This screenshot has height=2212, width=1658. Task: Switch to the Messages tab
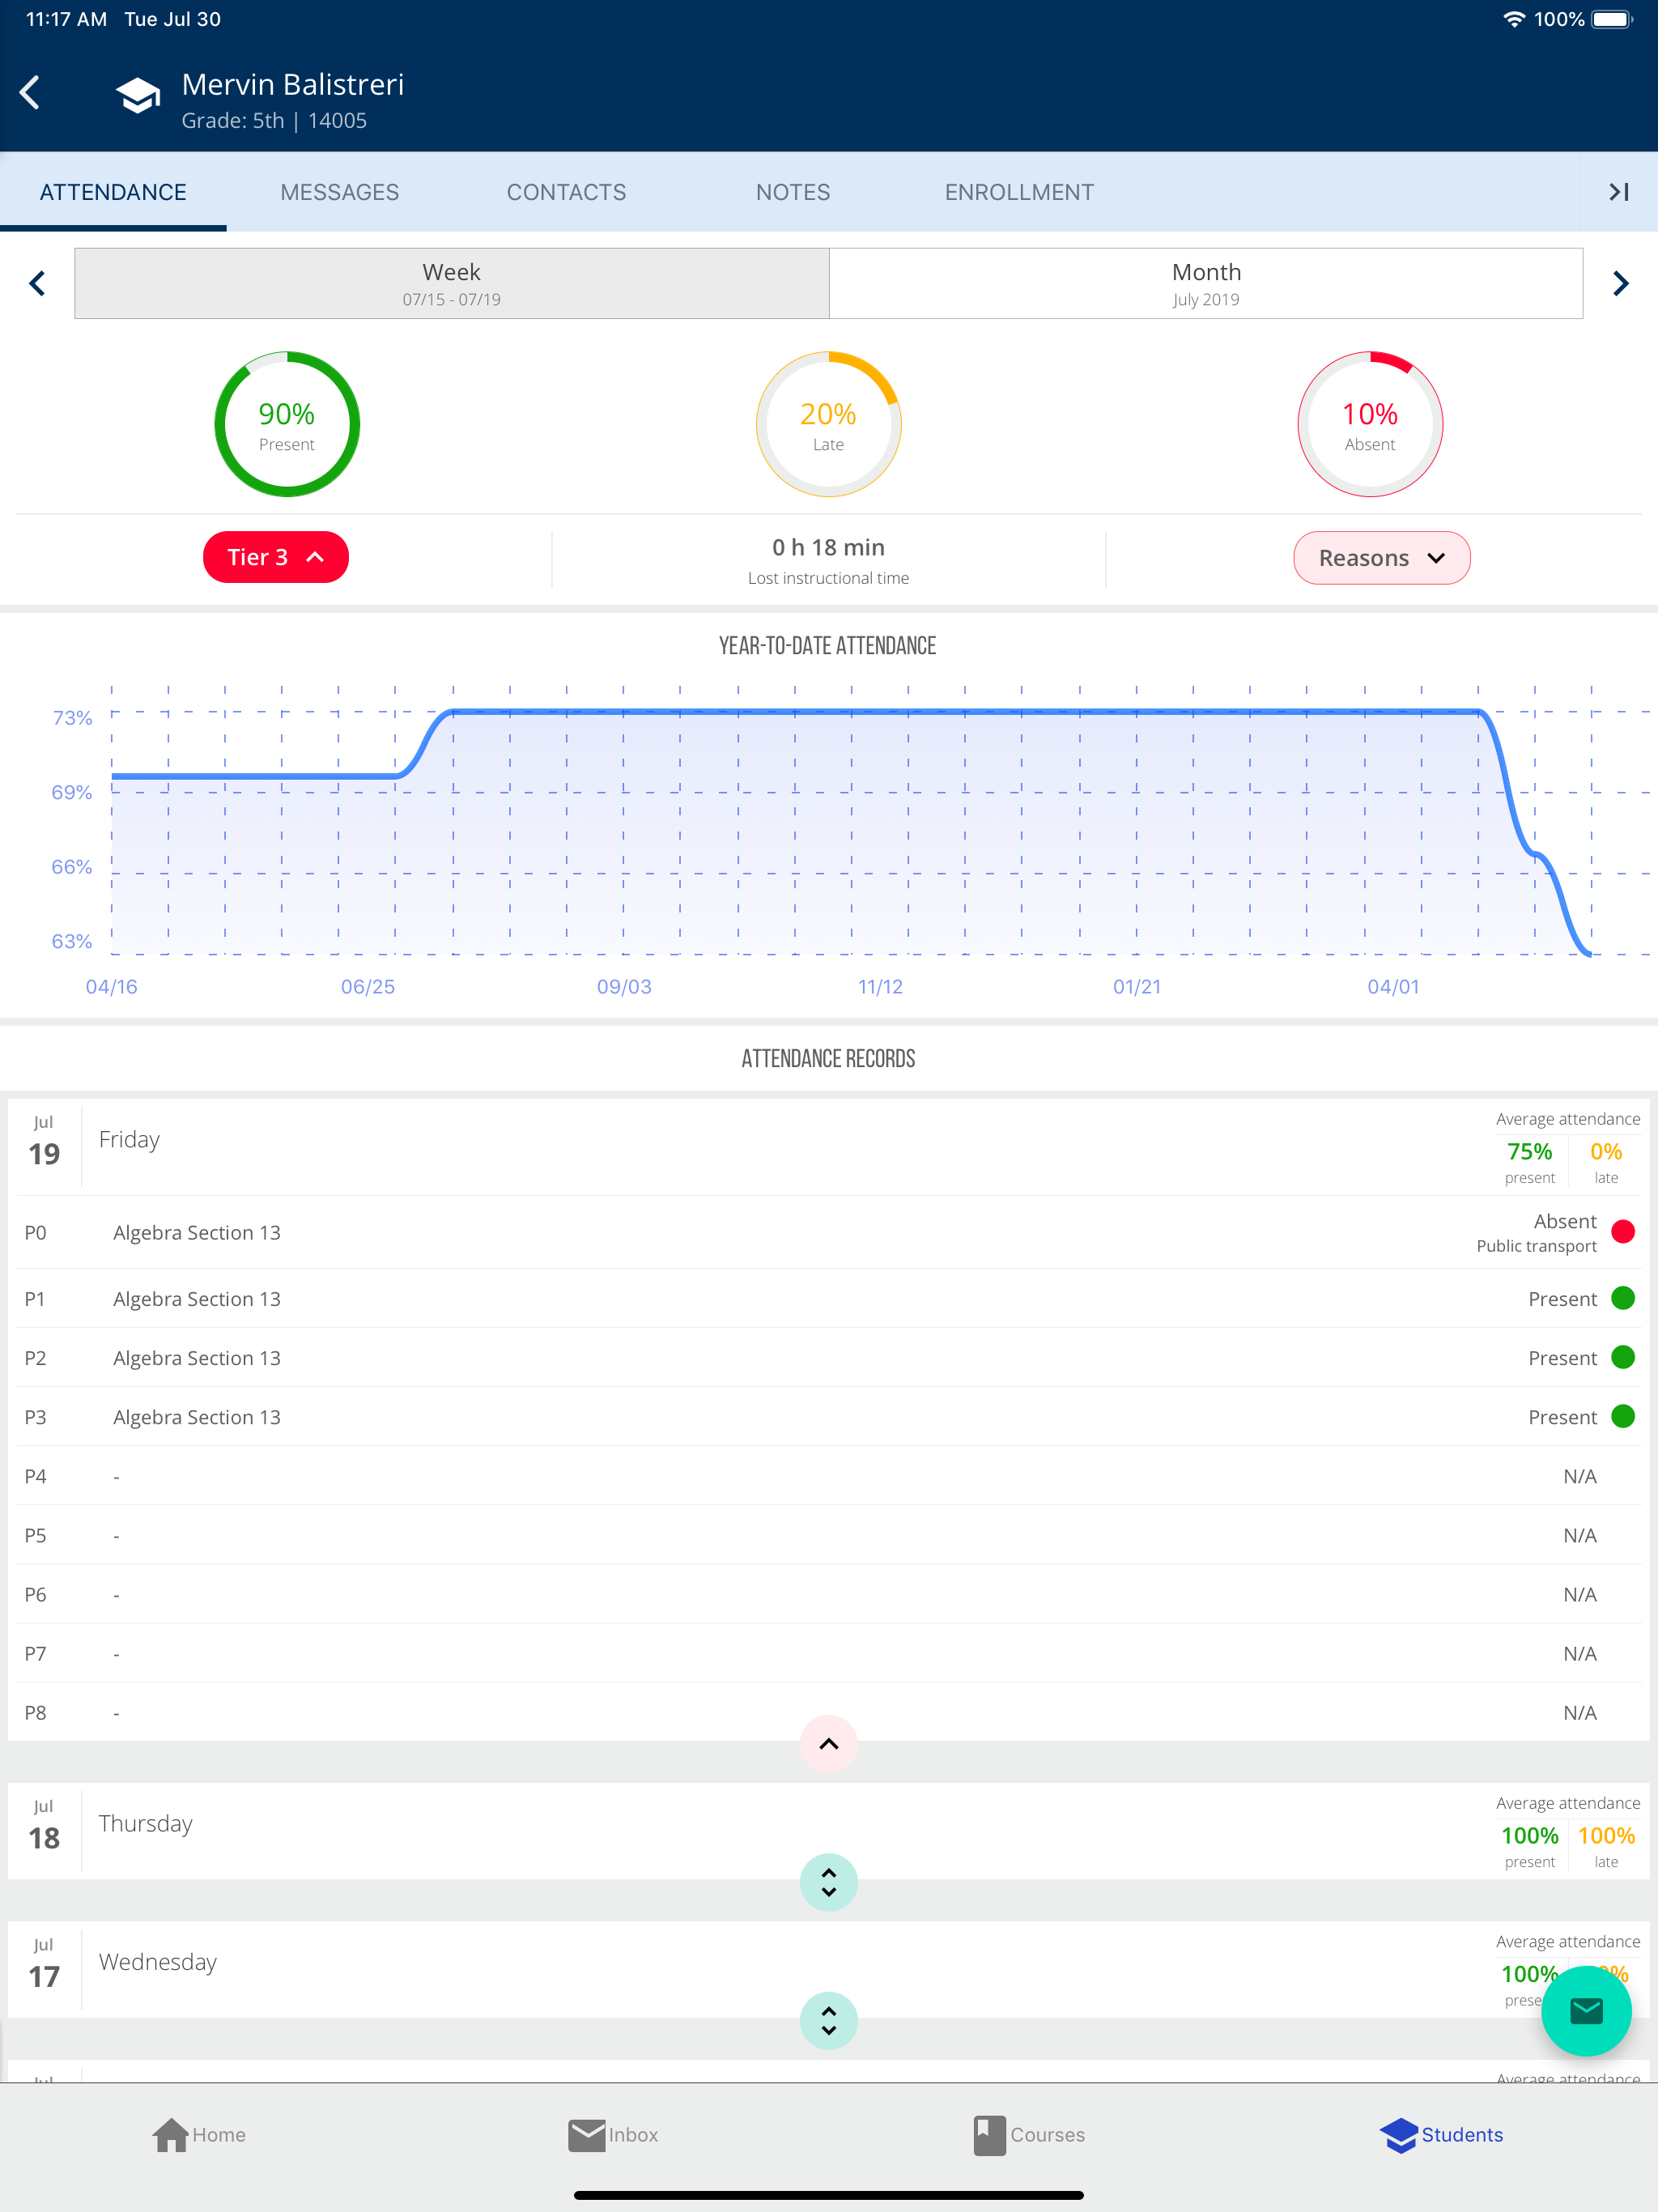pos(339,191)
